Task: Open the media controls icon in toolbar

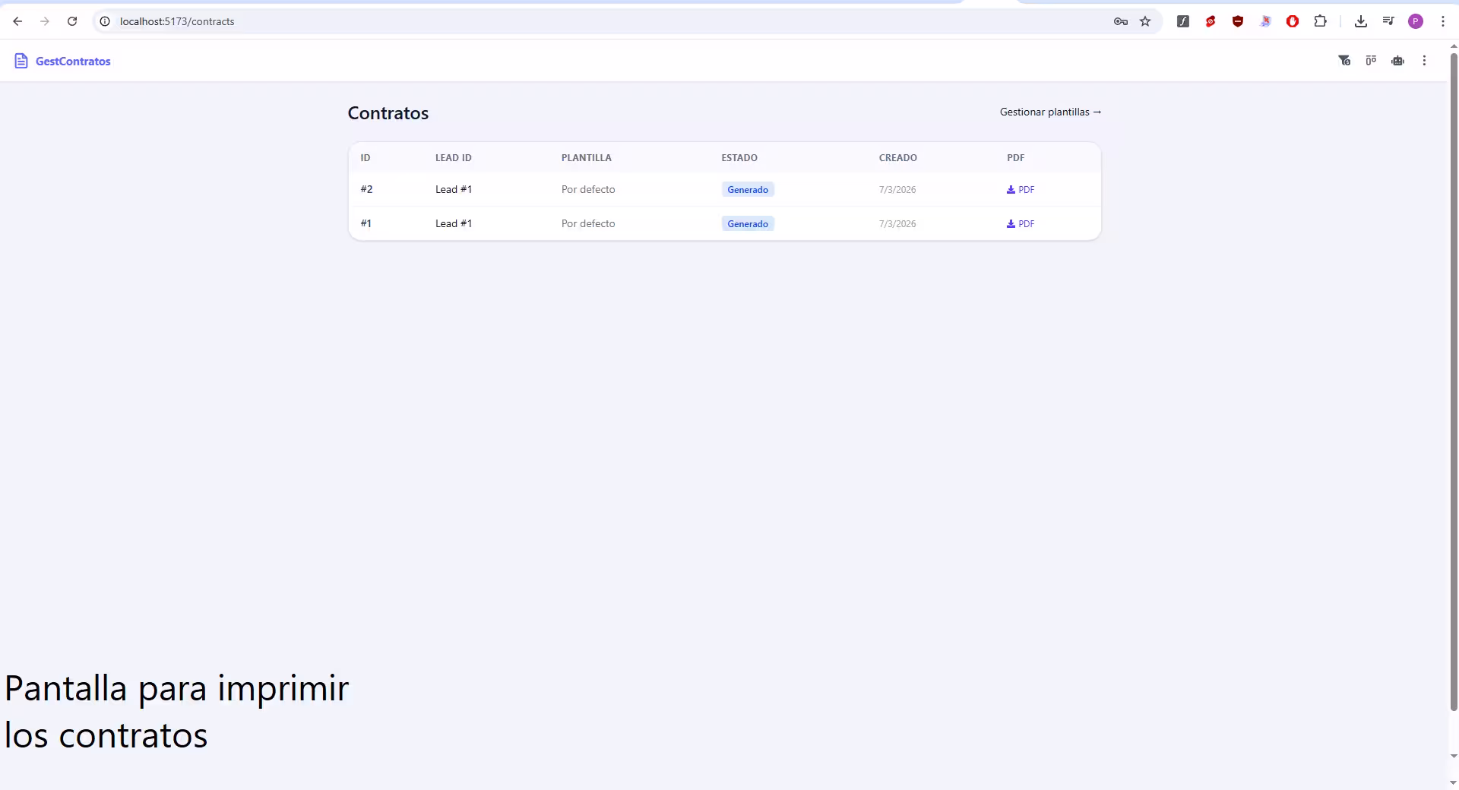Action: coord(1388,21)
